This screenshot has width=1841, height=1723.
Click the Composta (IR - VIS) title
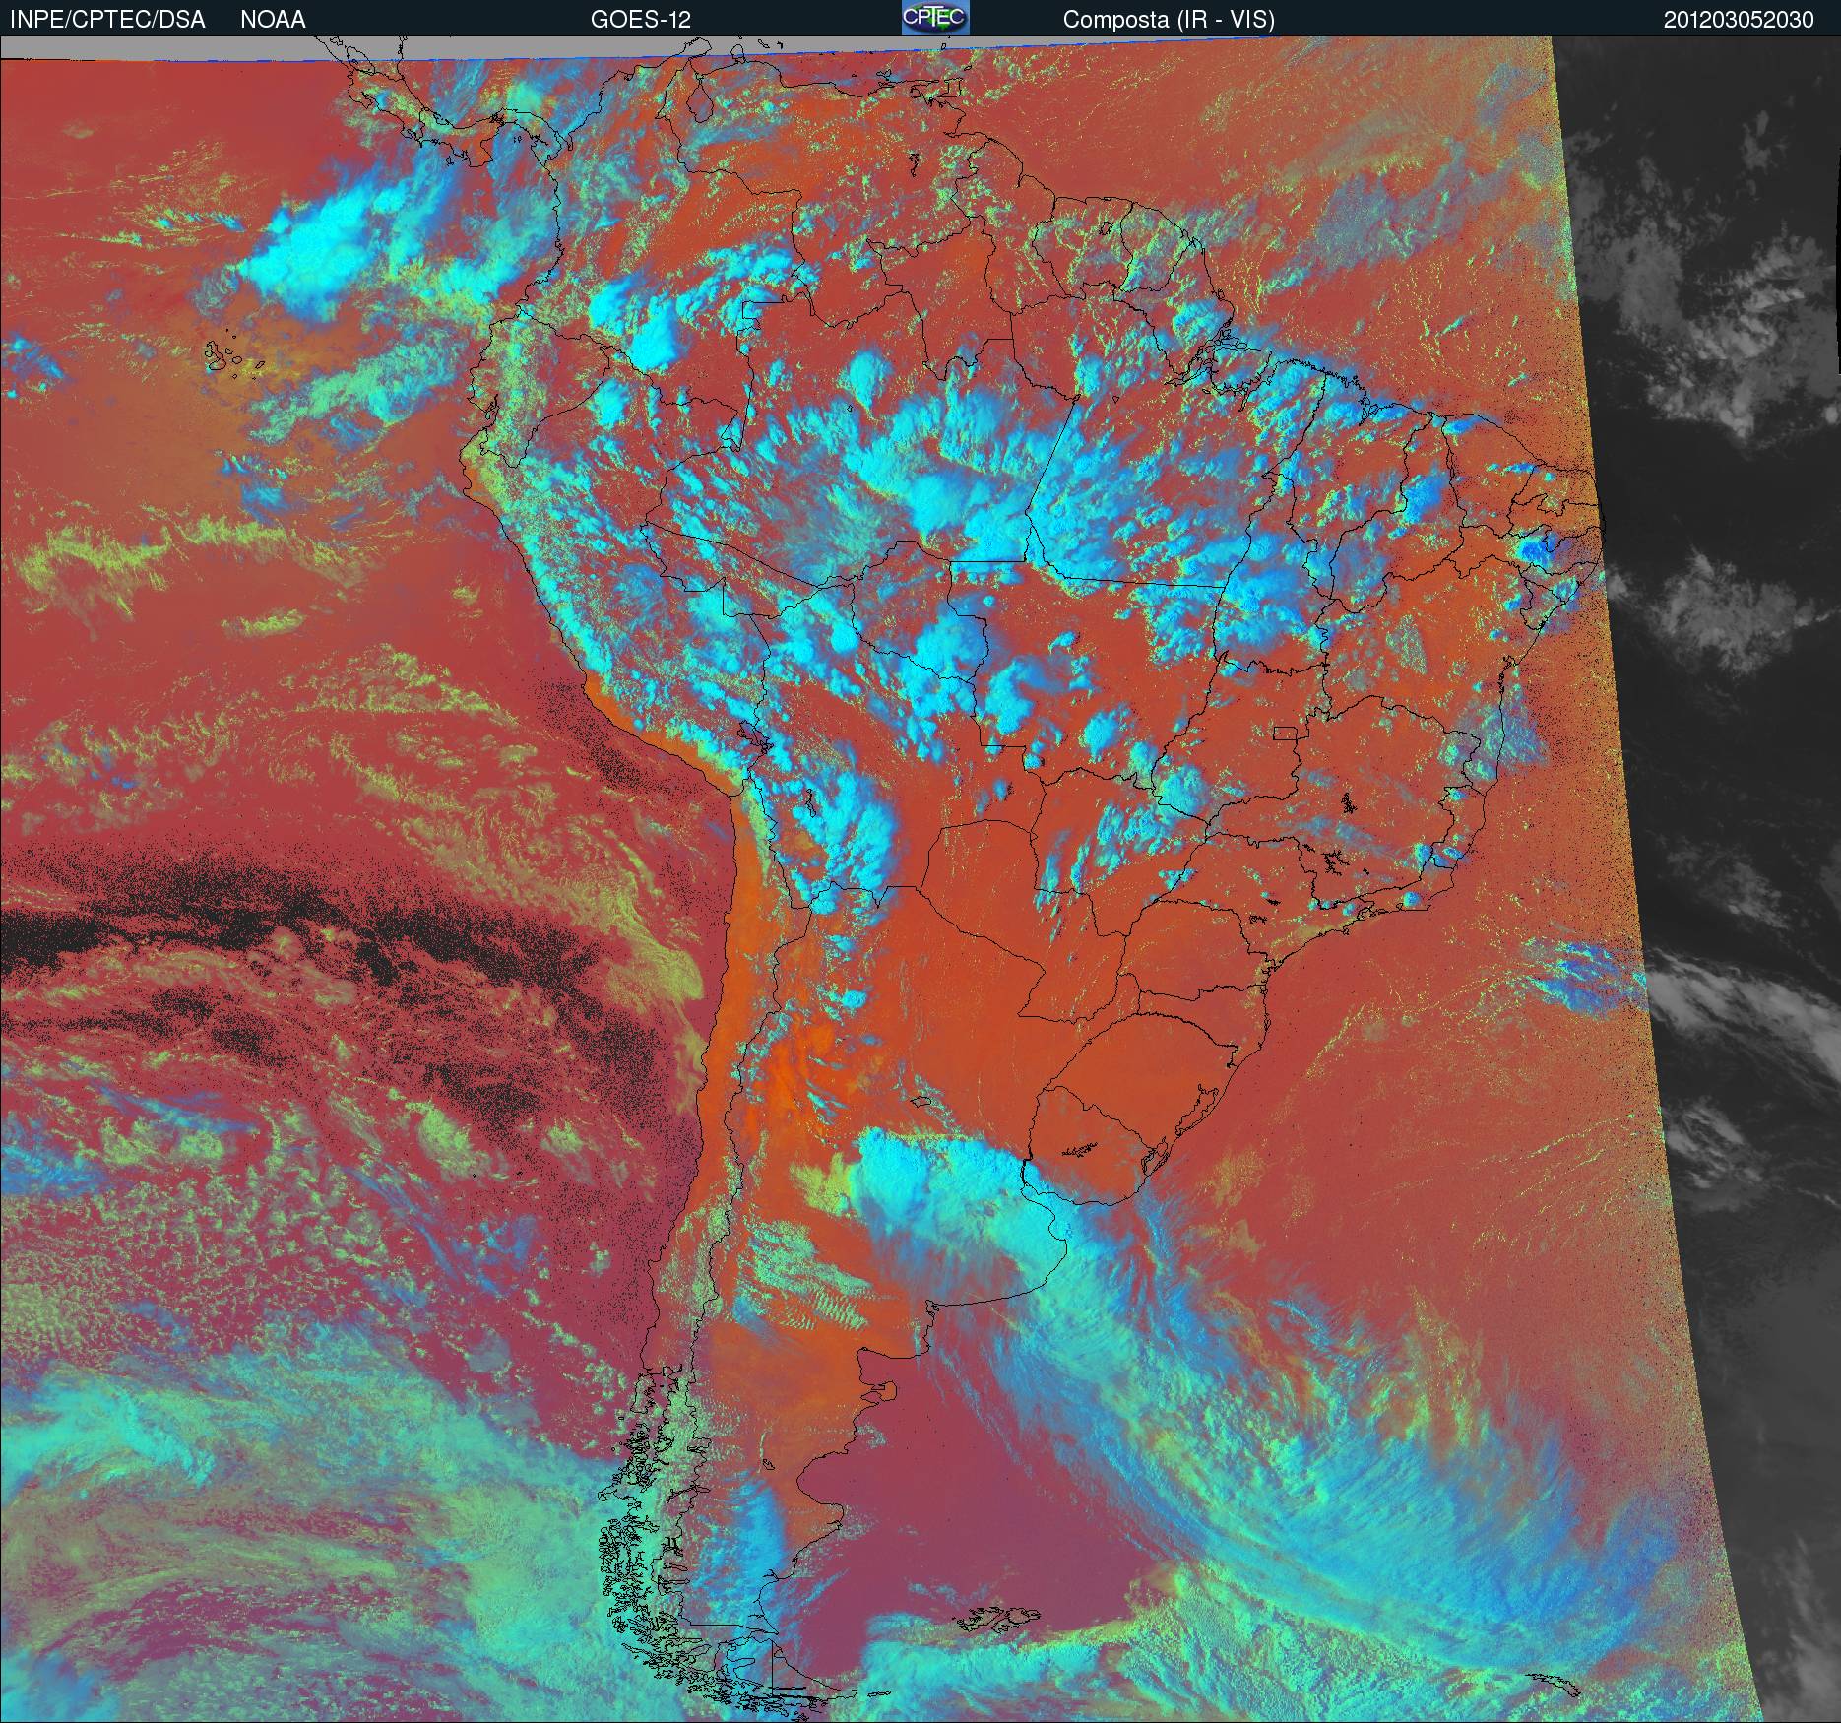[x=1169, y=20]
